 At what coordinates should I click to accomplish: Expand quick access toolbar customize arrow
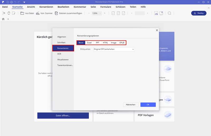24,2
